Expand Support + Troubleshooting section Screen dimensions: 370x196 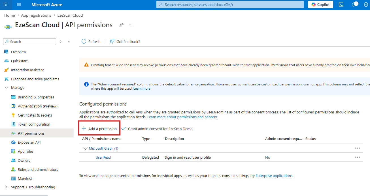[x=7, y=187]
